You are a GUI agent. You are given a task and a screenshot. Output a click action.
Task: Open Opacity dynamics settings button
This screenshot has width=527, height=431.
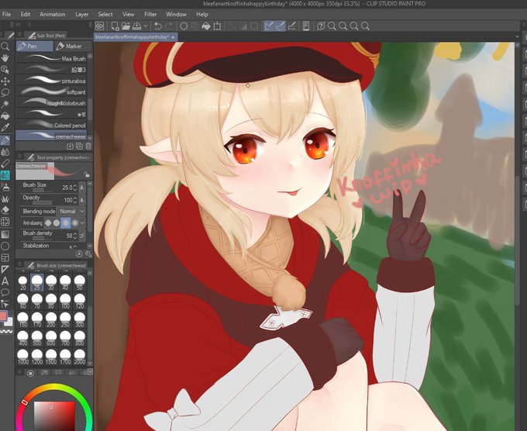81,200
